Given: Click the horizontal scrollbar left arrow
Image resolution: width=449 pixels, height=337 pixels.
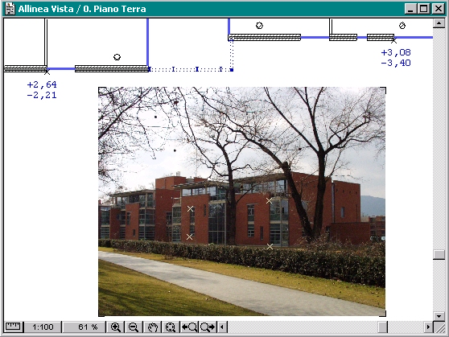Looking at the screenshot, I should [223, 327].
